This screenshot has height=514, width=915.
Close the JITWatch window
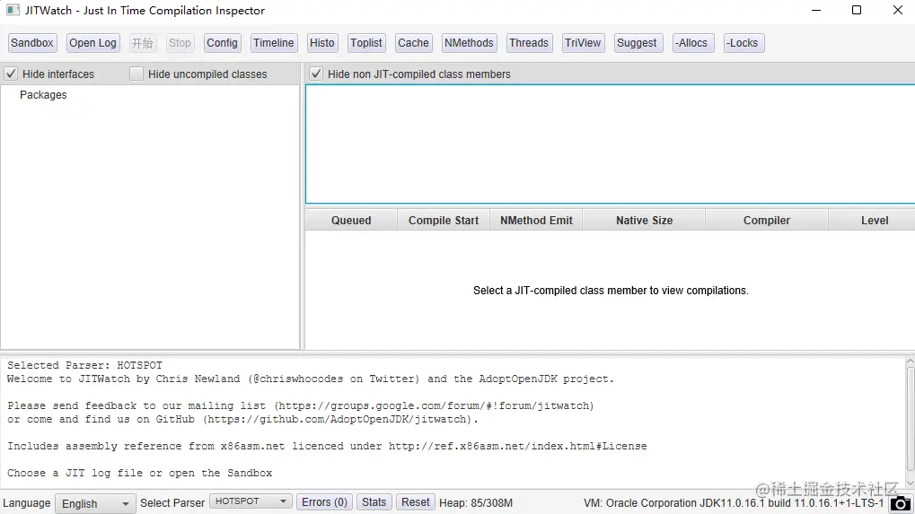[x=898, y=10]
